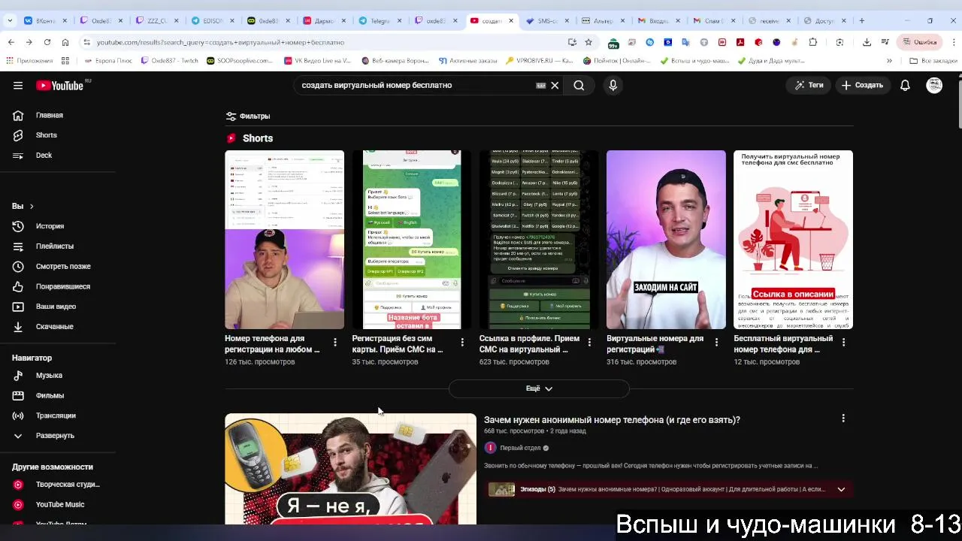
Task: Open Приложения bookmarks shortcut
Action: (x=30, y=61)
